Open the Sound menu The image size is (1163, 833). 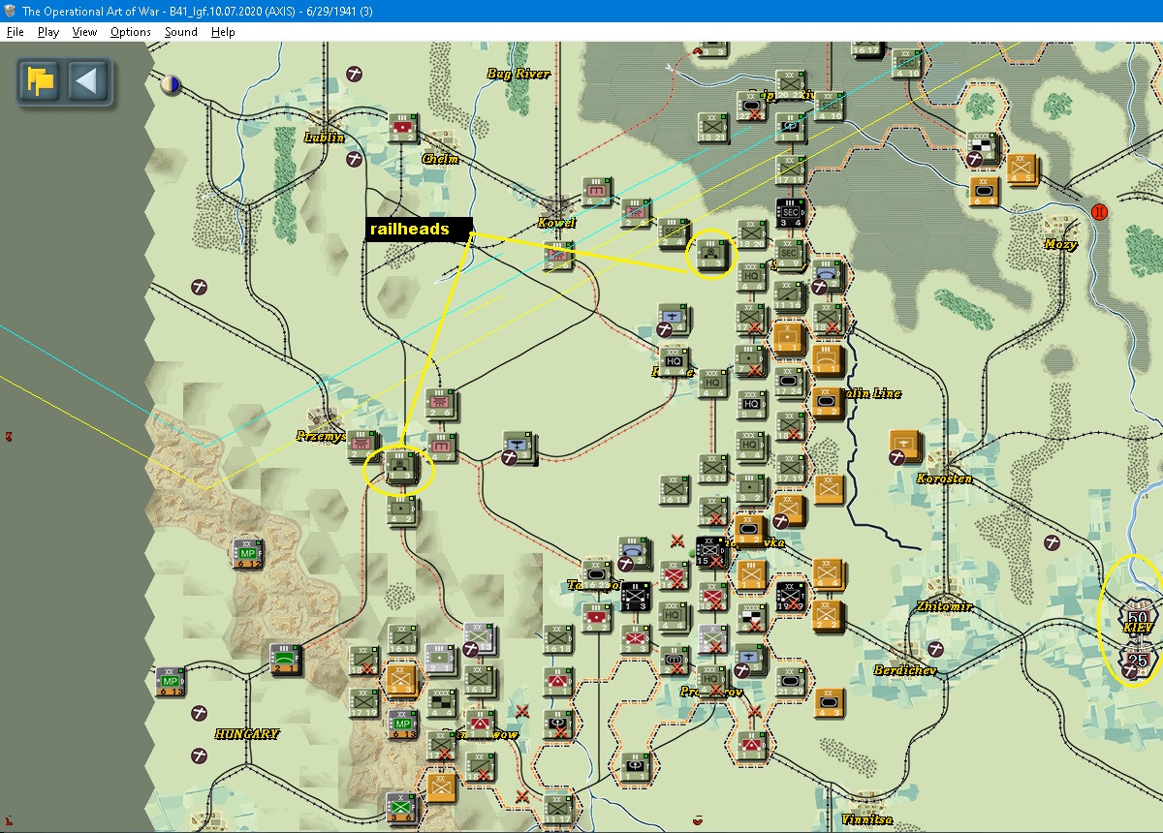pyautogui.click(x=180, y=32)
